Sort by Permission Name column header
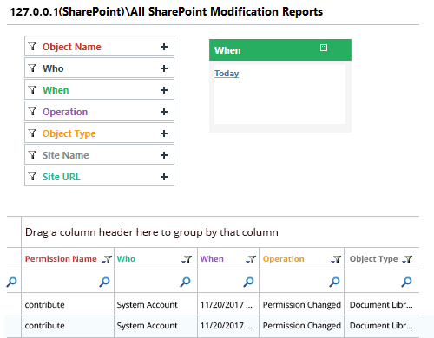This screenshot has height=338, width=434. [x=61, y=259]
